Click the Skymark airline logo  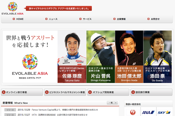(164, 112)
